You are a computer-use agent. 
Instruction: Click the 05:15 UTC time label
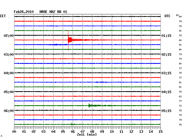pos(166,111)
